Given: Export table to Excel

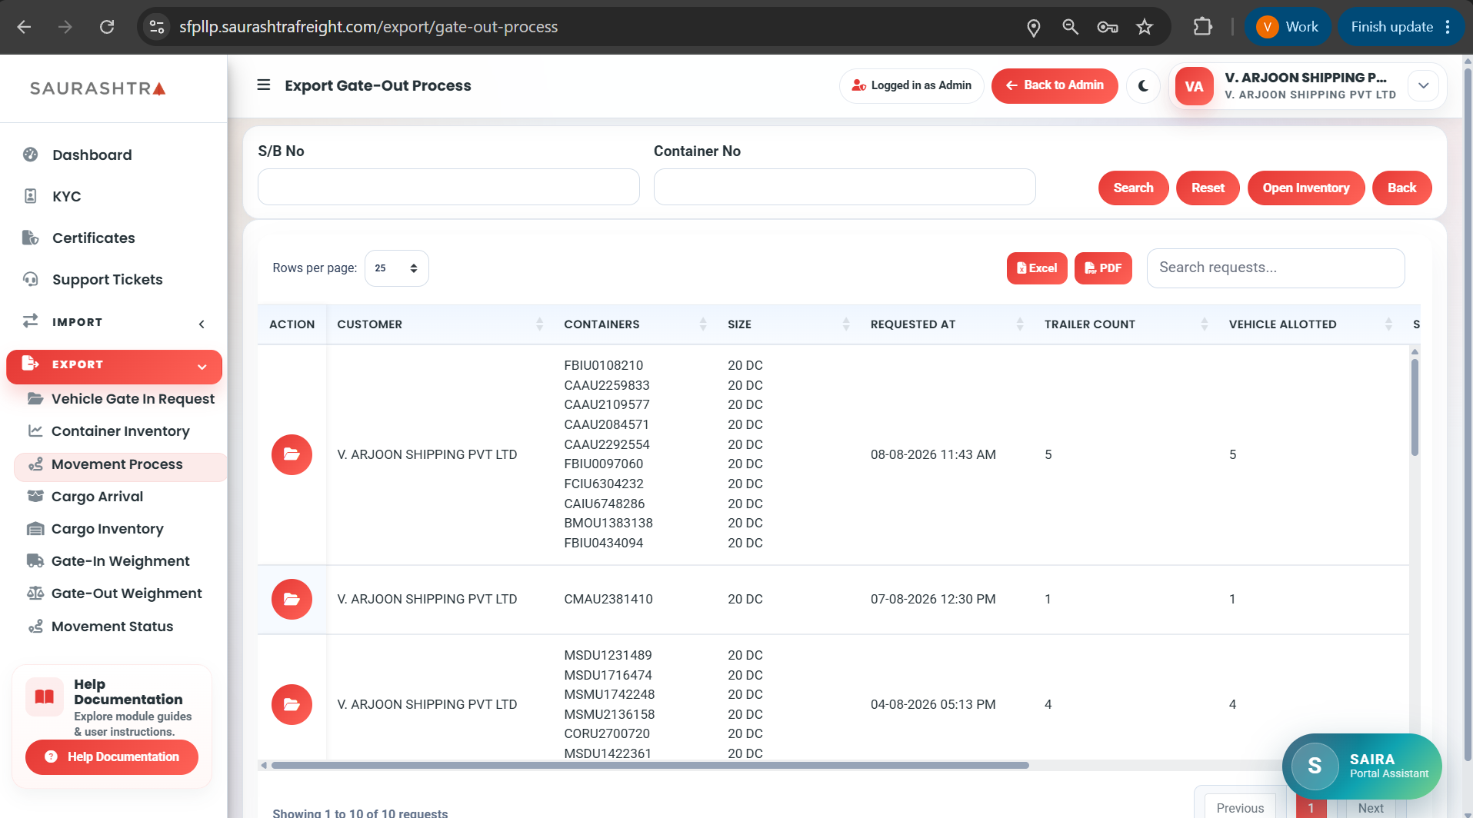Looking at the screenshot, I should click(1037, 268).
